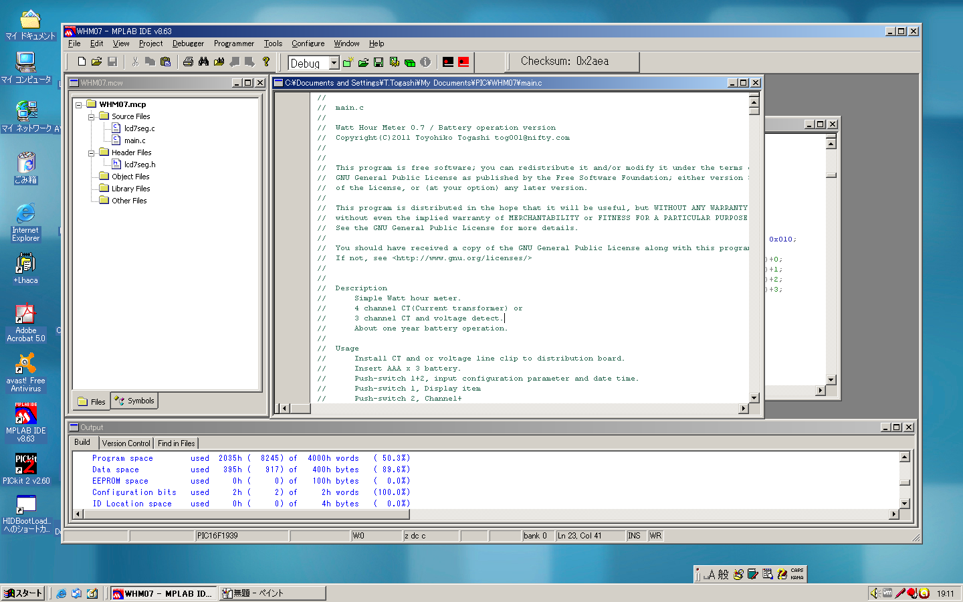Open help using the question mark icon

click(266, 62)
